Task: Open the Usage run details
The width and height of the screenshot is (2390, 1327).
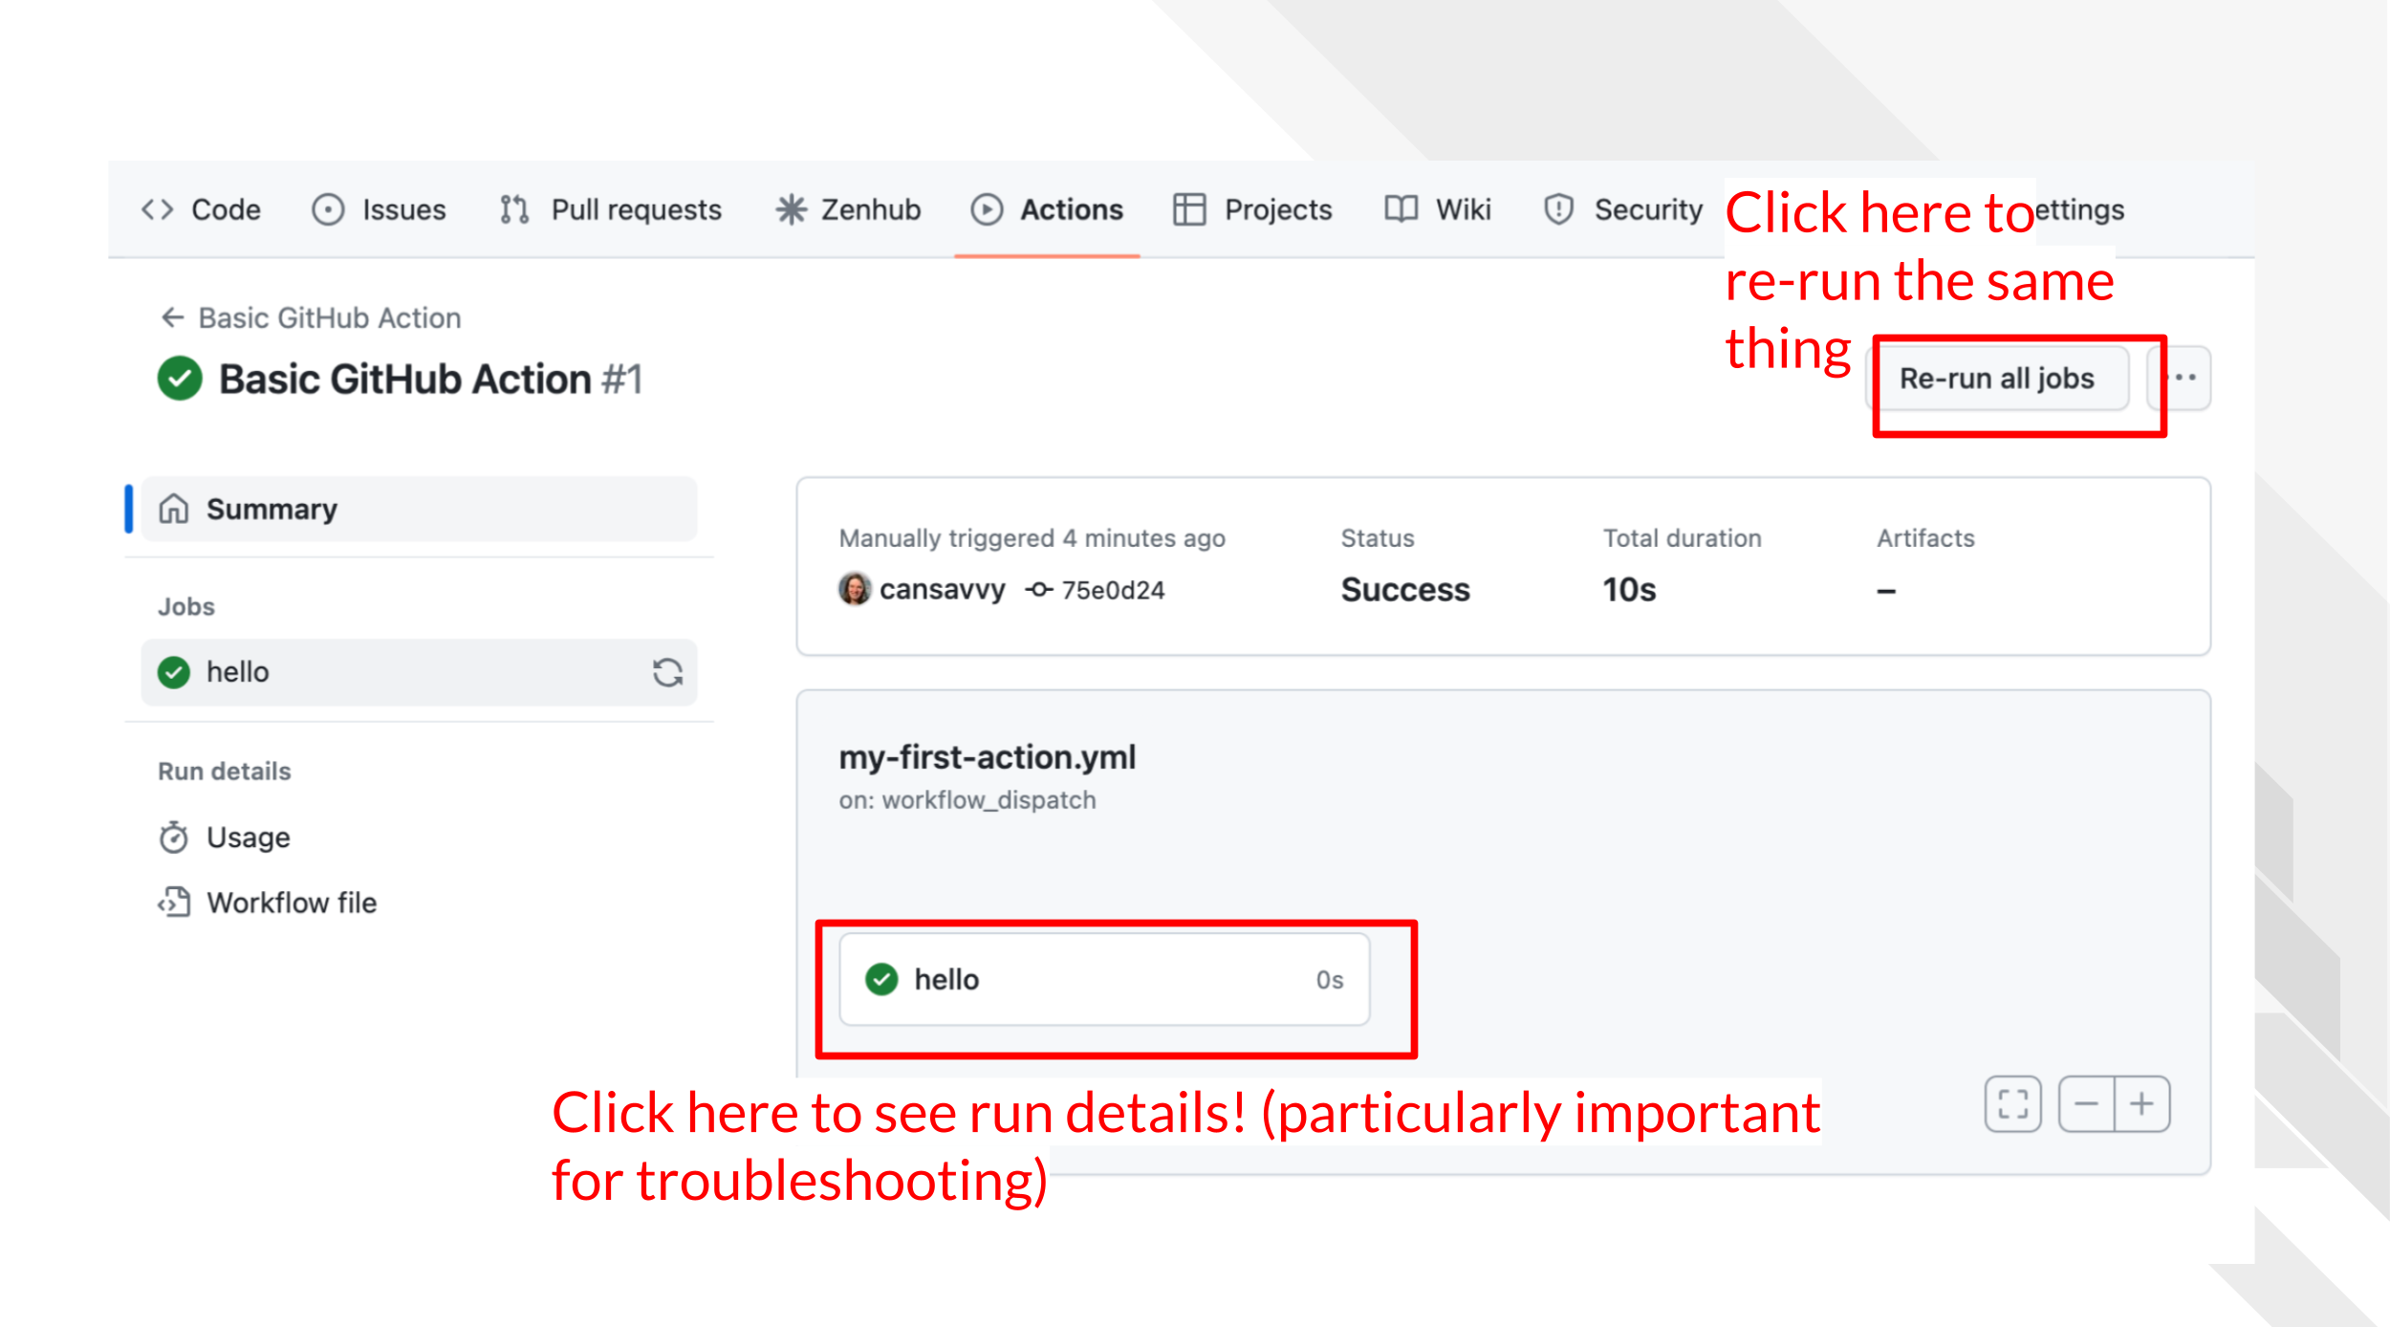Action: click(x=249, y=838)
